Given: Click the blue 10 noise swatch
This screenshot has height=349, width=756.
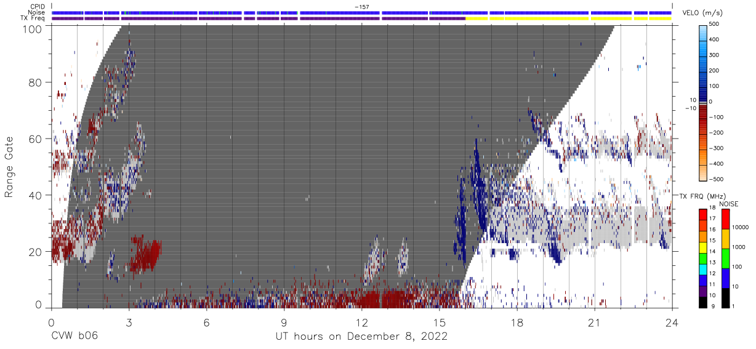Looking at the screenshot, I should tap(726, 278).
